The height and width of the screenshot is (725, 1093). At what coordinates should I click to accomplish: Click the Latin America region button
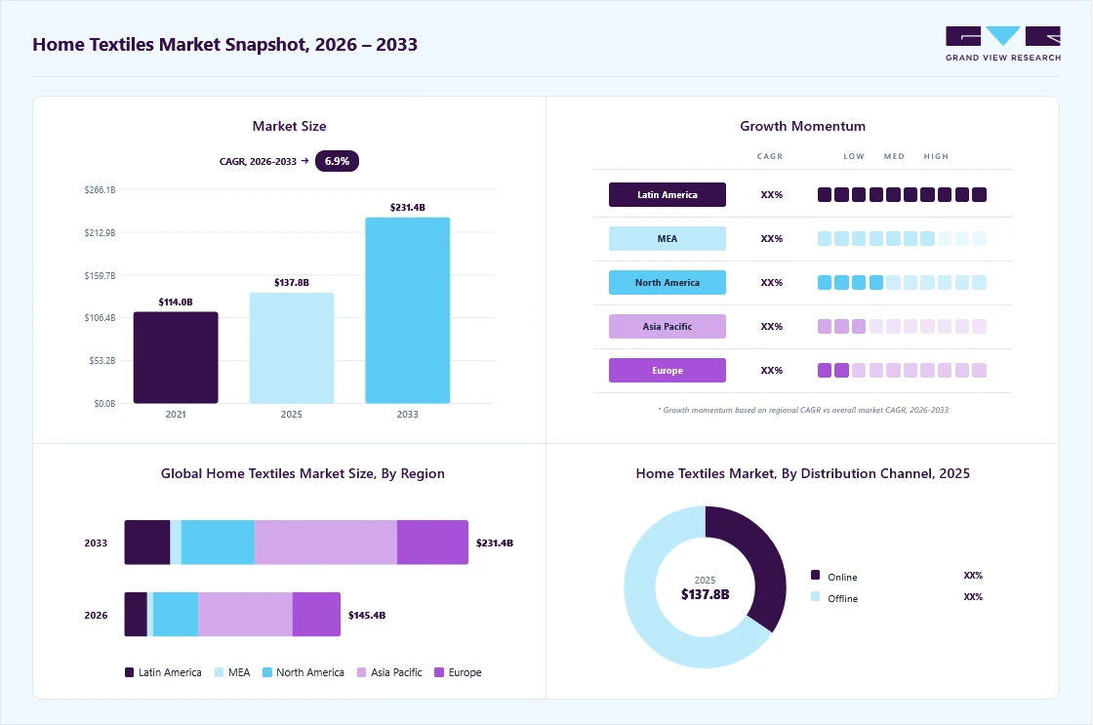[x=668, y=194]
